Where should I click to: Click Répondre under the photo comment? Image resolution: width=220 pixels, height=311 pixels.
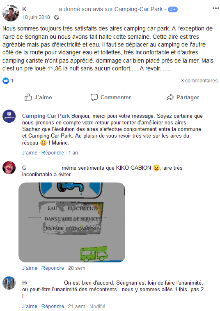click(53, 268)
